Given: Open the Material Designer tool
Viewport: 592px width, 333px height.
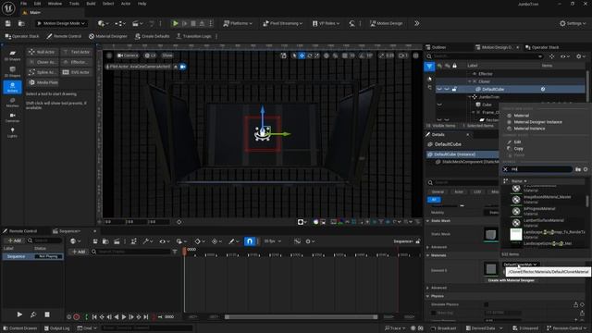Looking at the screenshot, I should coord(108,36).
